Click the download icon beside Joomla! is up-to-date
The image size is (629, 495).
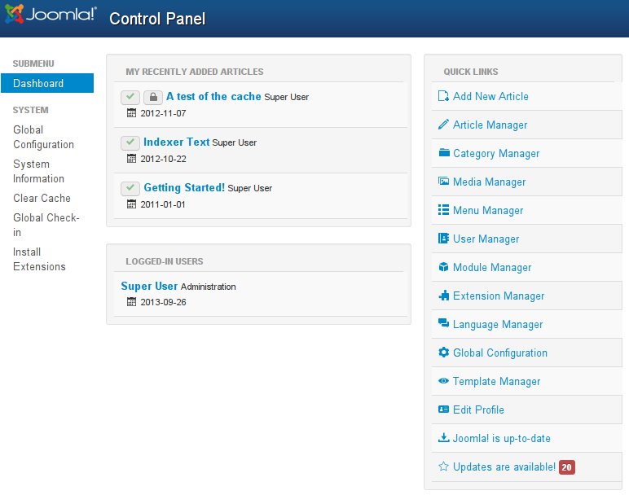pos(443,438)
